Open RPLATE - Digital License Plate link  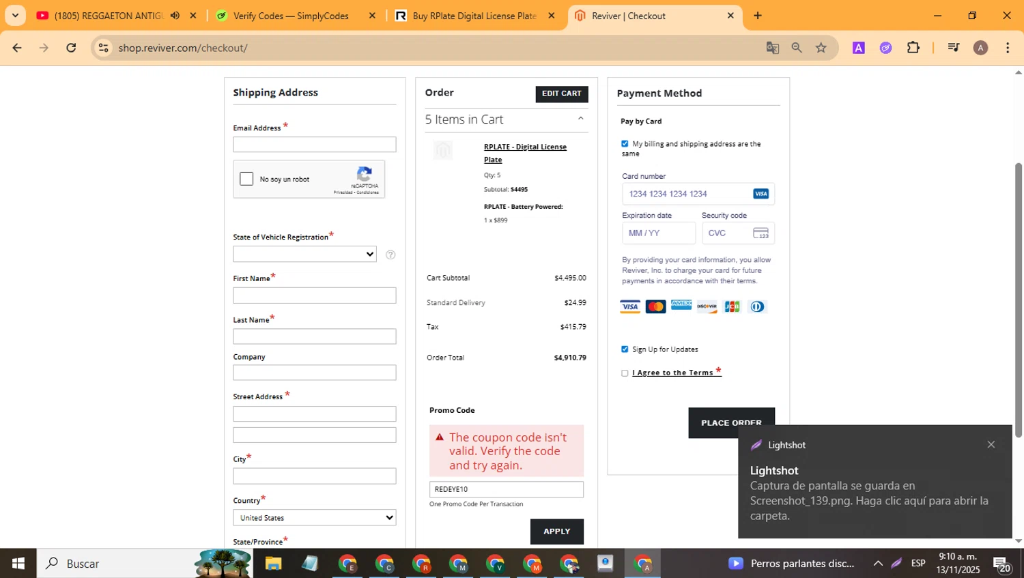tap(525, 153)
